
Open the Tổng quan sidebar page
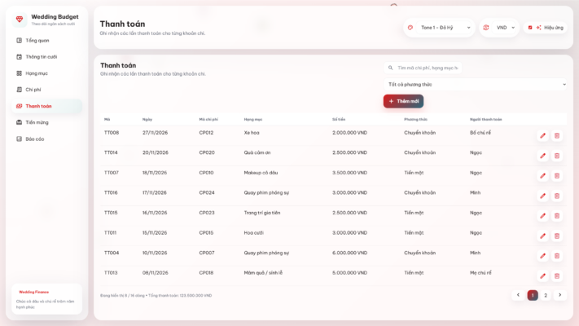(x=47, y=40)
